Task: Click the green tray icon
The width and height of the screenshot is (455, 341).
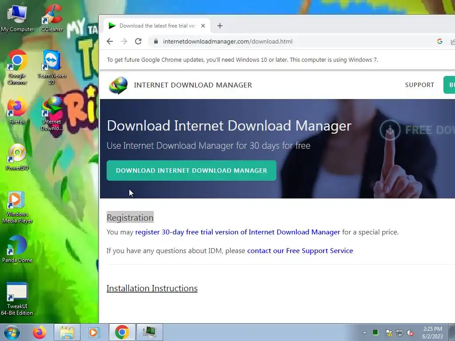Action: click(375, 332)
